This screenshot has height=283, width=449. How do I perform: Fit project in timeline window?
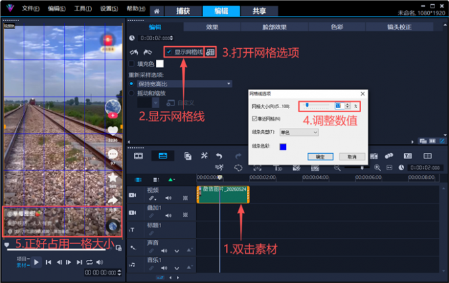click(389, 168)
